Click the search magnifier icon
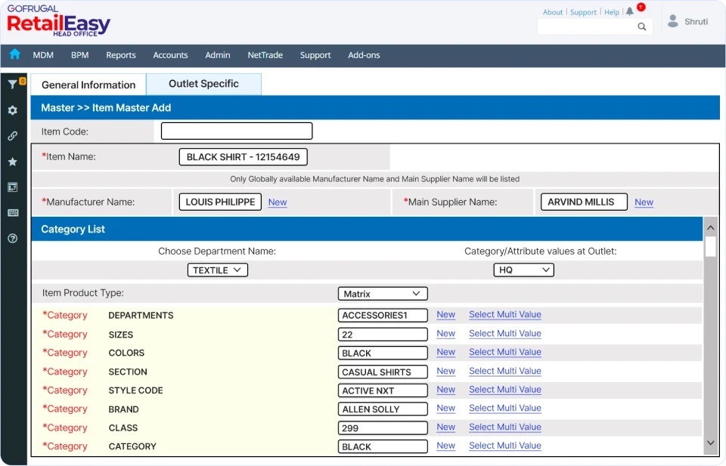 pyautogui.click(x=641, y=26)
